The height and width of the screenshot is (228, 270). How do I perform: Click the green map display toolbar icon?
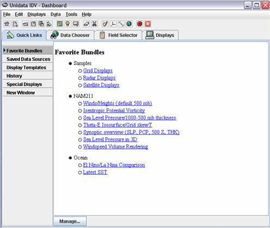tap(60, 24)
